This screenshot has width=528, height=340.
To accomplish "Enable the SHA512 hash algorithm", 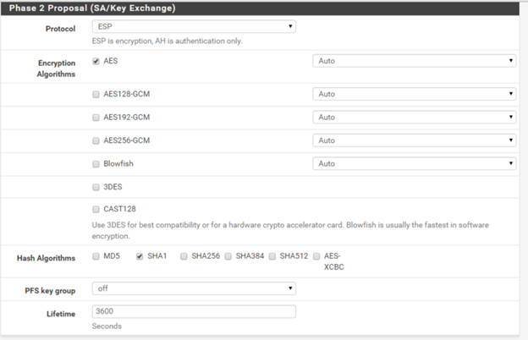I will [272, 255].
